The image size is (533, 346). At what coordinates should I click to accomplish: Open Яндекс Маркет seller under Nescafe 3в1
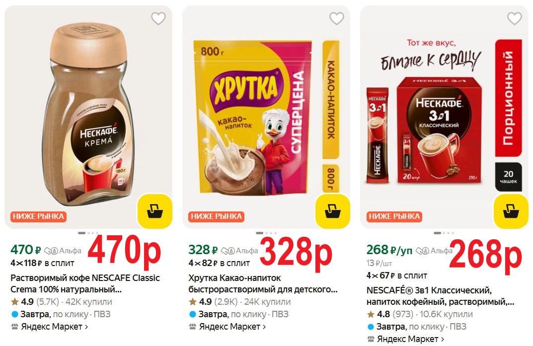405,339
